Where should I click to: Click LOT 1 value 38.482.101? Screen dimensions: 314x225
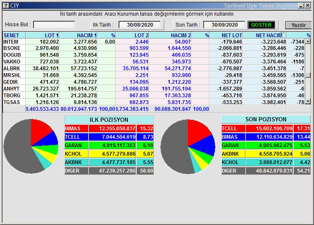pos(46,69)
